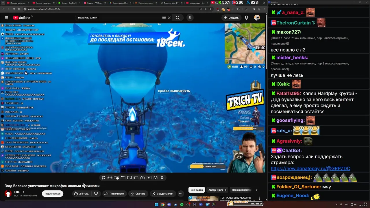
Task: Click the maxon727 username in AxelChat
Action: click(289, 32)
